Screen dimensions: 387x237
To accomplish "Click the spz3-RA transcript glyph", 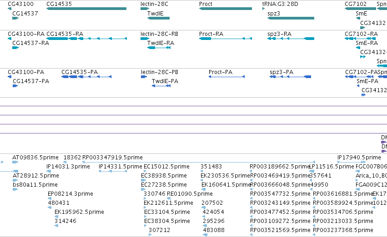I will coord(291,39).
